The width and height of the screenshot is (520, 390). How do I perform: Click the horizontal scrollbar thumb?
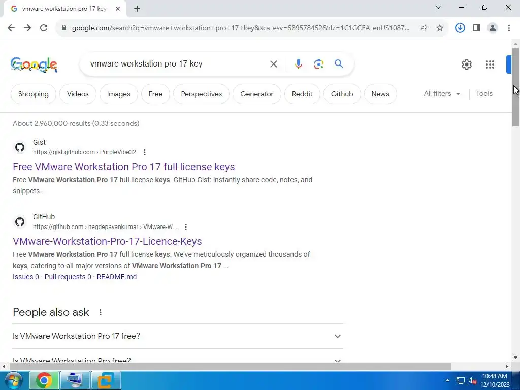[230, 367]
